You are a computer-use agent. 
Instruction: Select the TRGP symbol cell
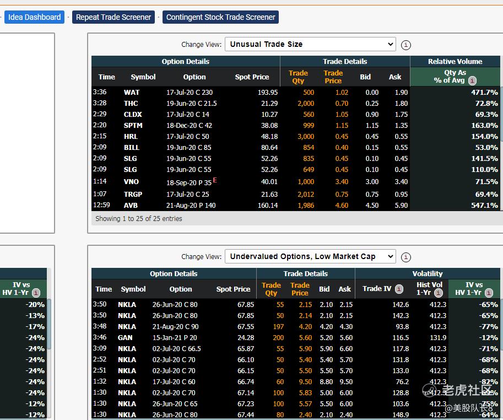pos(133,195)
